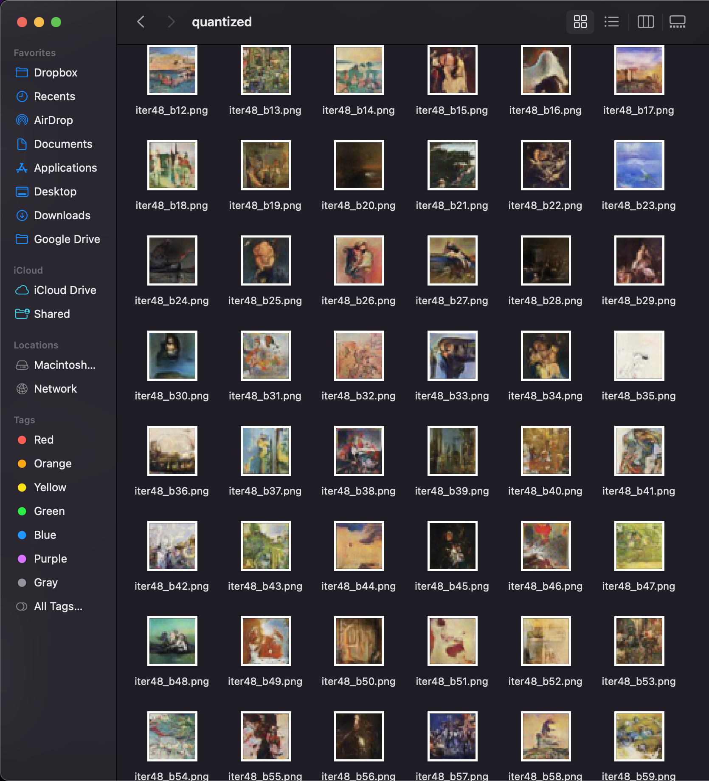Select thumbnail of iter48_b12.png

172,70
